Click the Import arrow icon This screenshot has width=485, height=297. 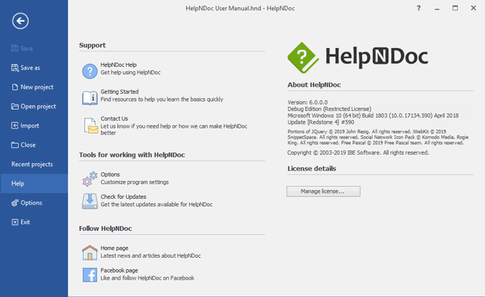point(15,126)
